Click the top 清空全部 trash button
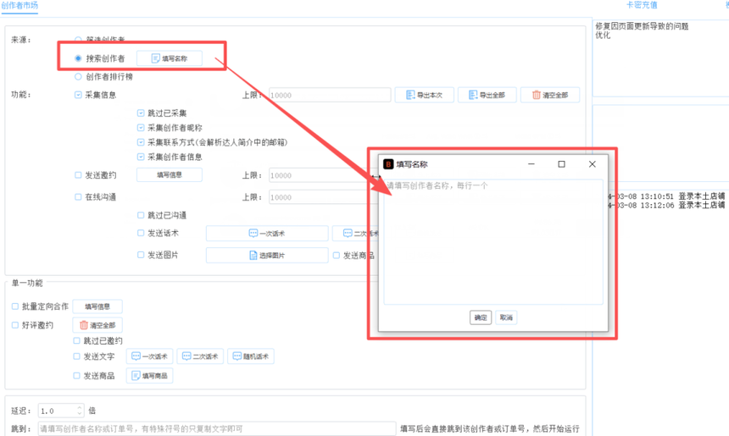 click(549, 95)
